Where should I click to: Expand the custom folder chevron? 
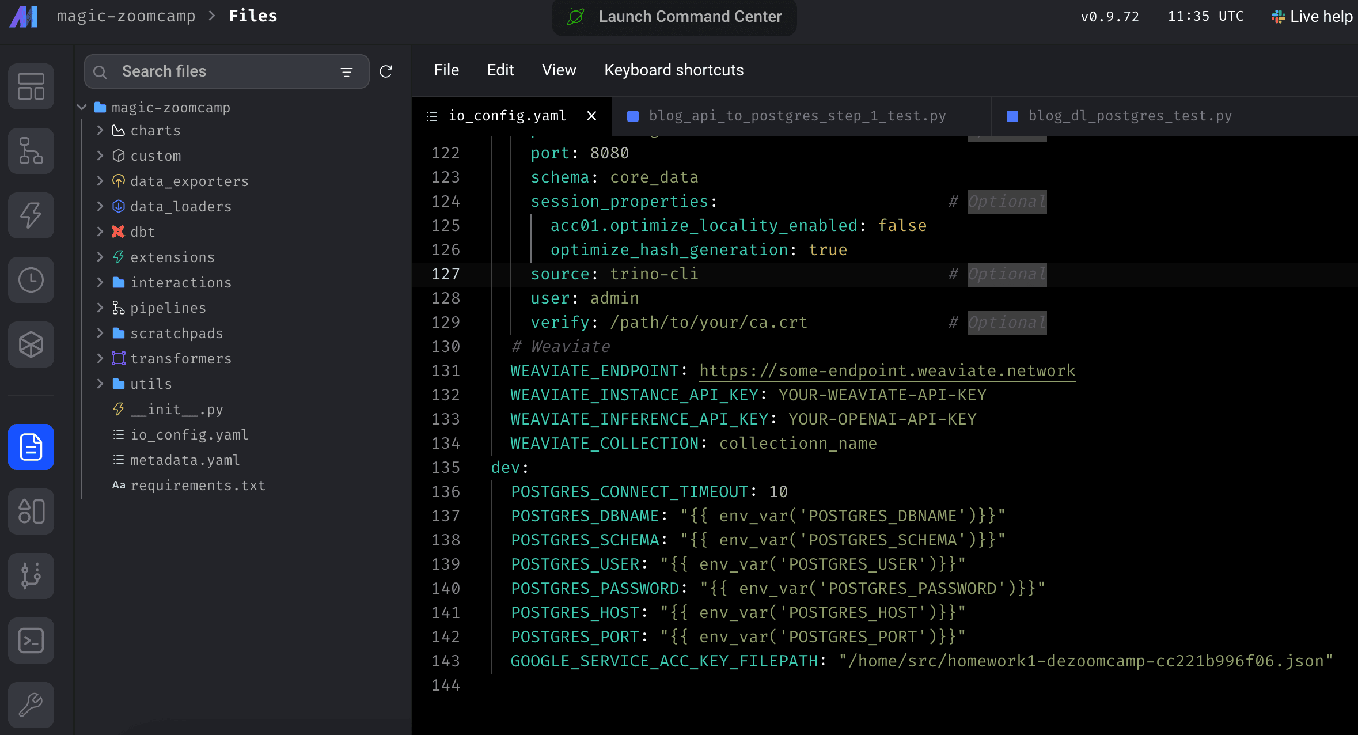[100, 156]
